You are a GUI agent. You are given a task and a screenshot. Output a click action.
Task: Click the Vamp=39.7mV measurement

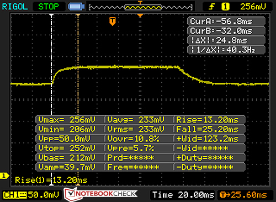[67, 167]
